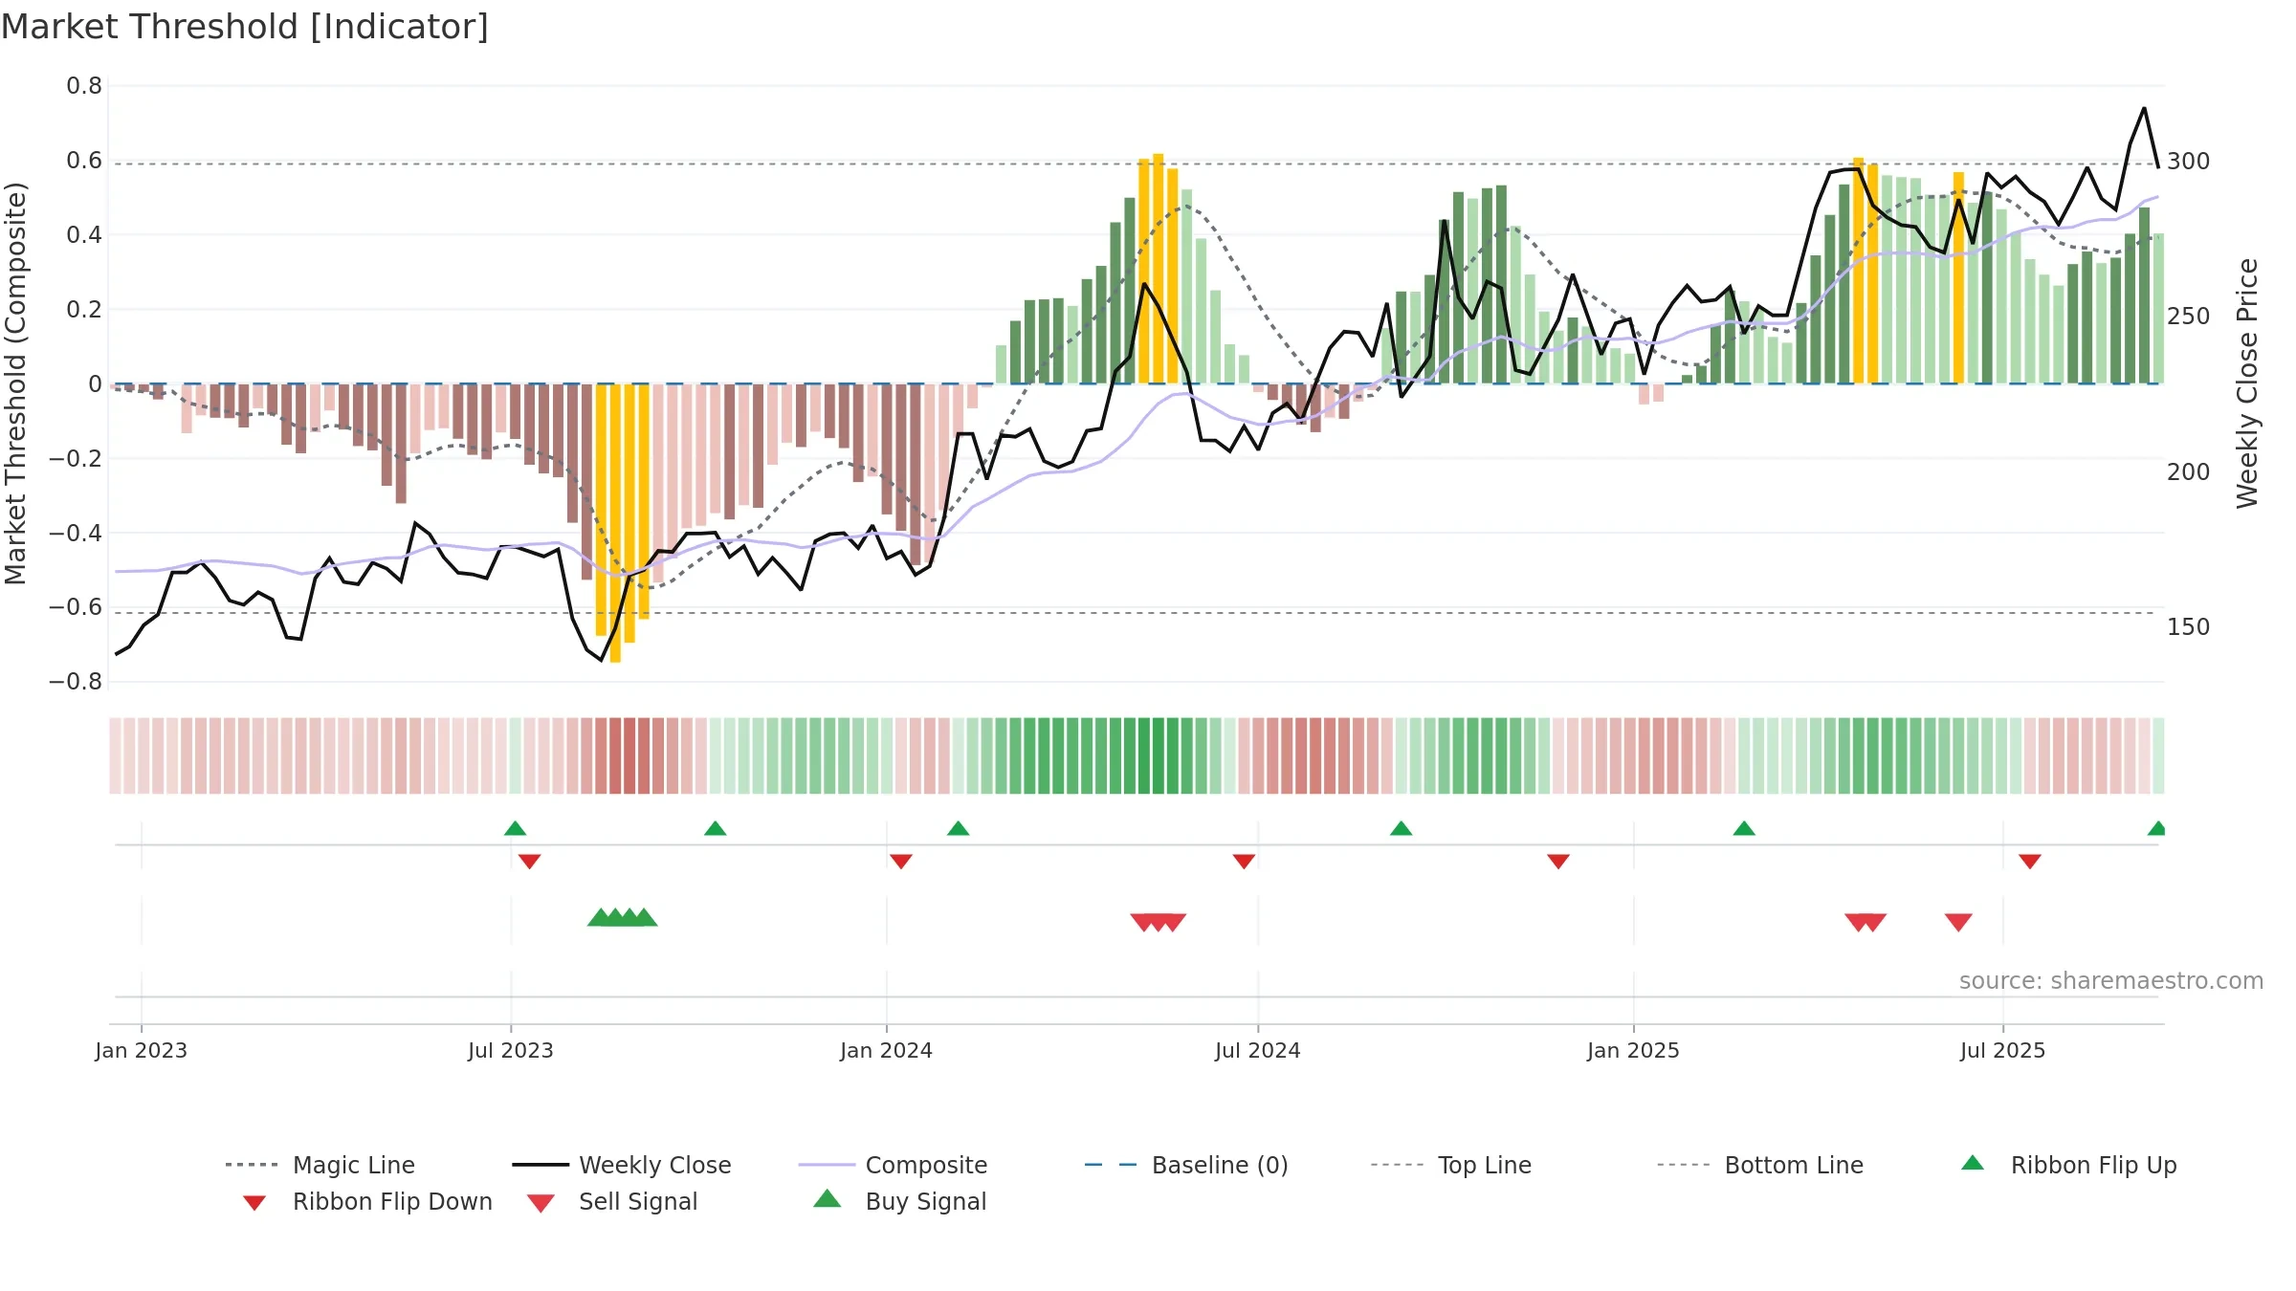Toggle the Buy Signal legend entry

(899, 1201)
